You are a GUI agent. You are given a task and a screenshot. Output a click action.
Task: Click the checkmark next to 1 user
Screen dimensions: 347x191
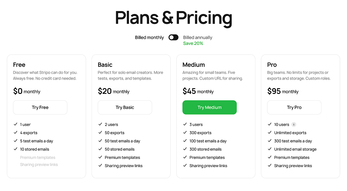tap(16, 124)
